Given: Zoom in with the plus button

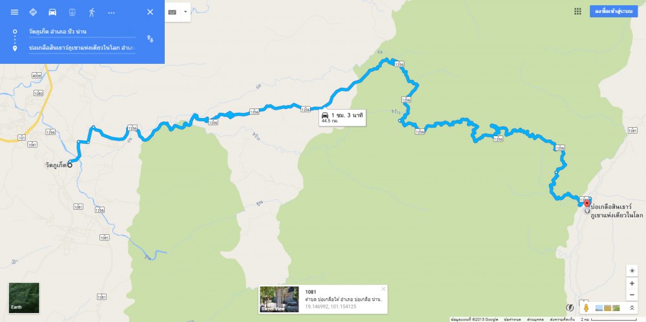Looking at the screenshot, I should click(x=632, y=283).
